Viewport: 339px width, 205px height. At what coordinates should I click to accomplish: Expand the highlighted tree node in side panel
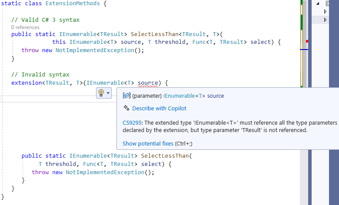[325, 20]
